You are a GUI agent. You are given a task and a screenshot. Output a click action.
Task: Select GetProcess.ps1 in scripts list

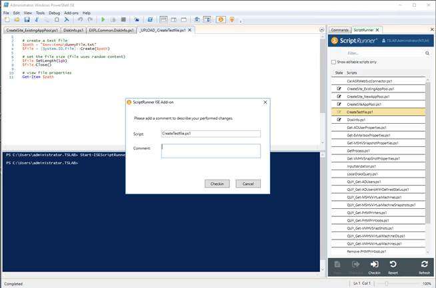(x=378, y=151)
